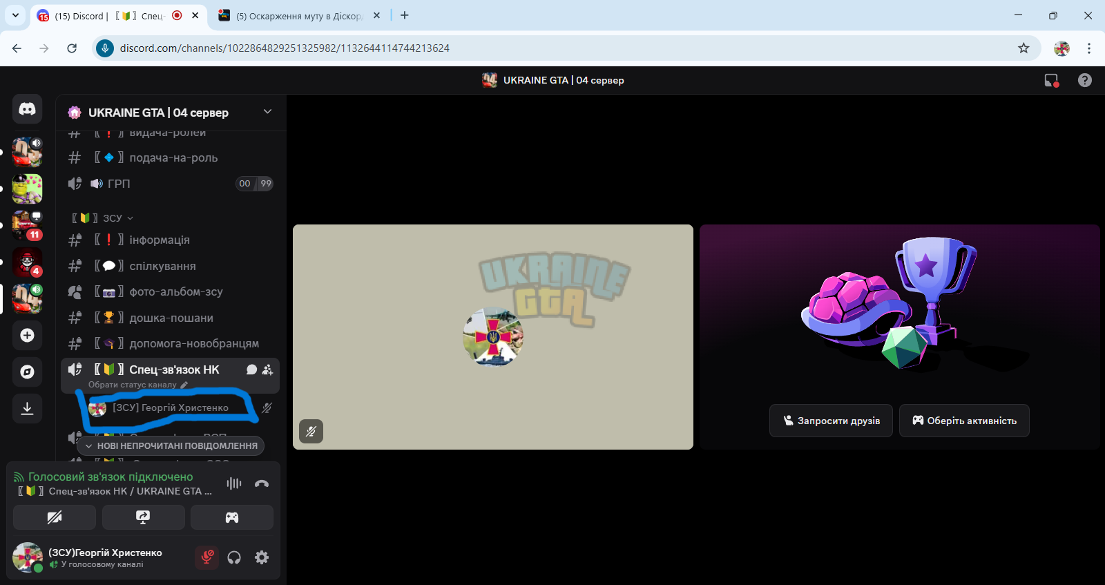Open Discord help question mark icon
The width and height of the screenshot is (1105, 585).
[1085, 80]
